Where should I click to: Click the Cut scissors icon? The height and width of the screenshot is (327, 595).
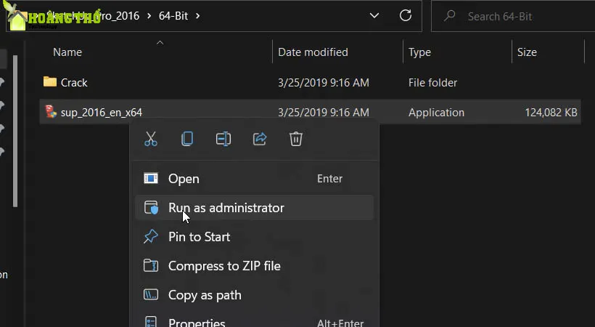tap(151, 139)
